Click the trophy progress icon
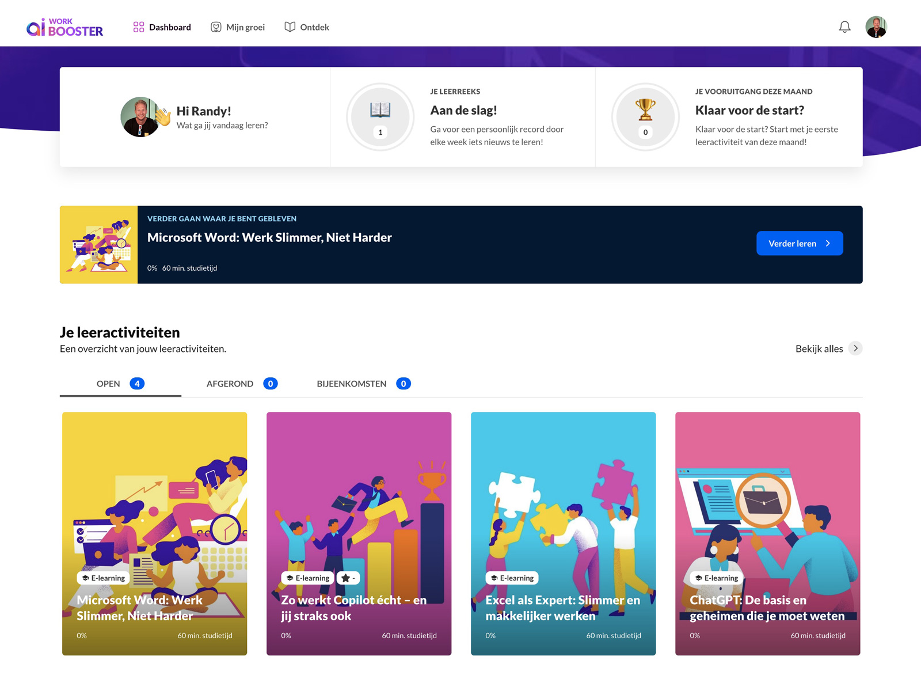 pyautogui.click(x=645, y=109)
